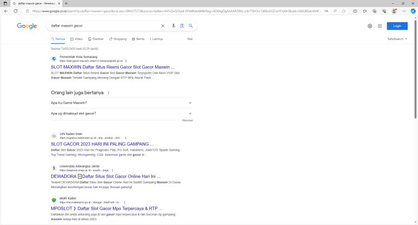This screenshot has width=418, height=225.
Task: Open Collections icon in toolbar
Action: [374, 11]
